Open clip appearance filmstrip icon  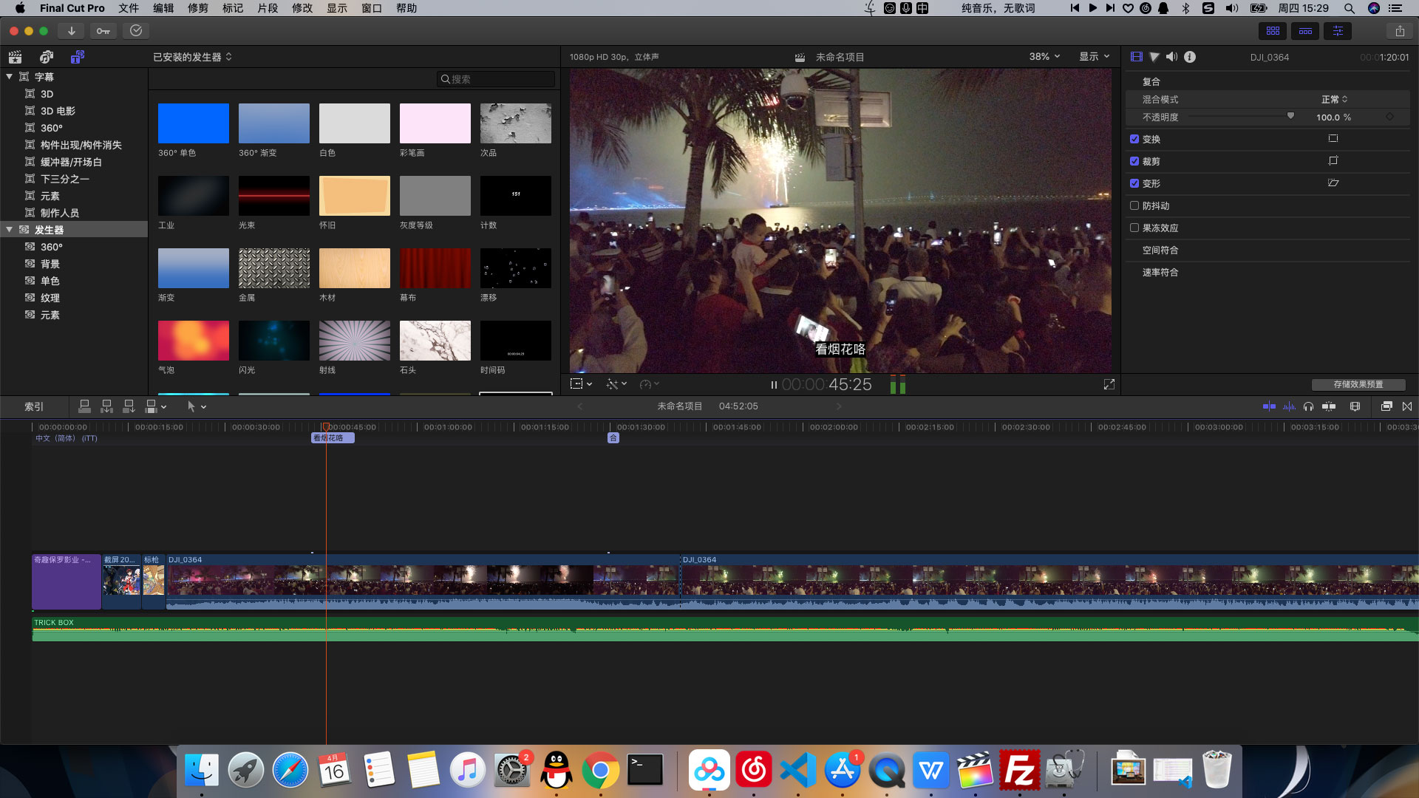point(1355,406)
